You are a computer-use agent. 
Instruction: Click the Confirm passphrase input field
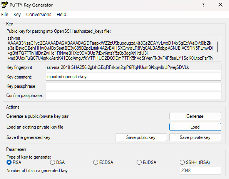[134, 95]
